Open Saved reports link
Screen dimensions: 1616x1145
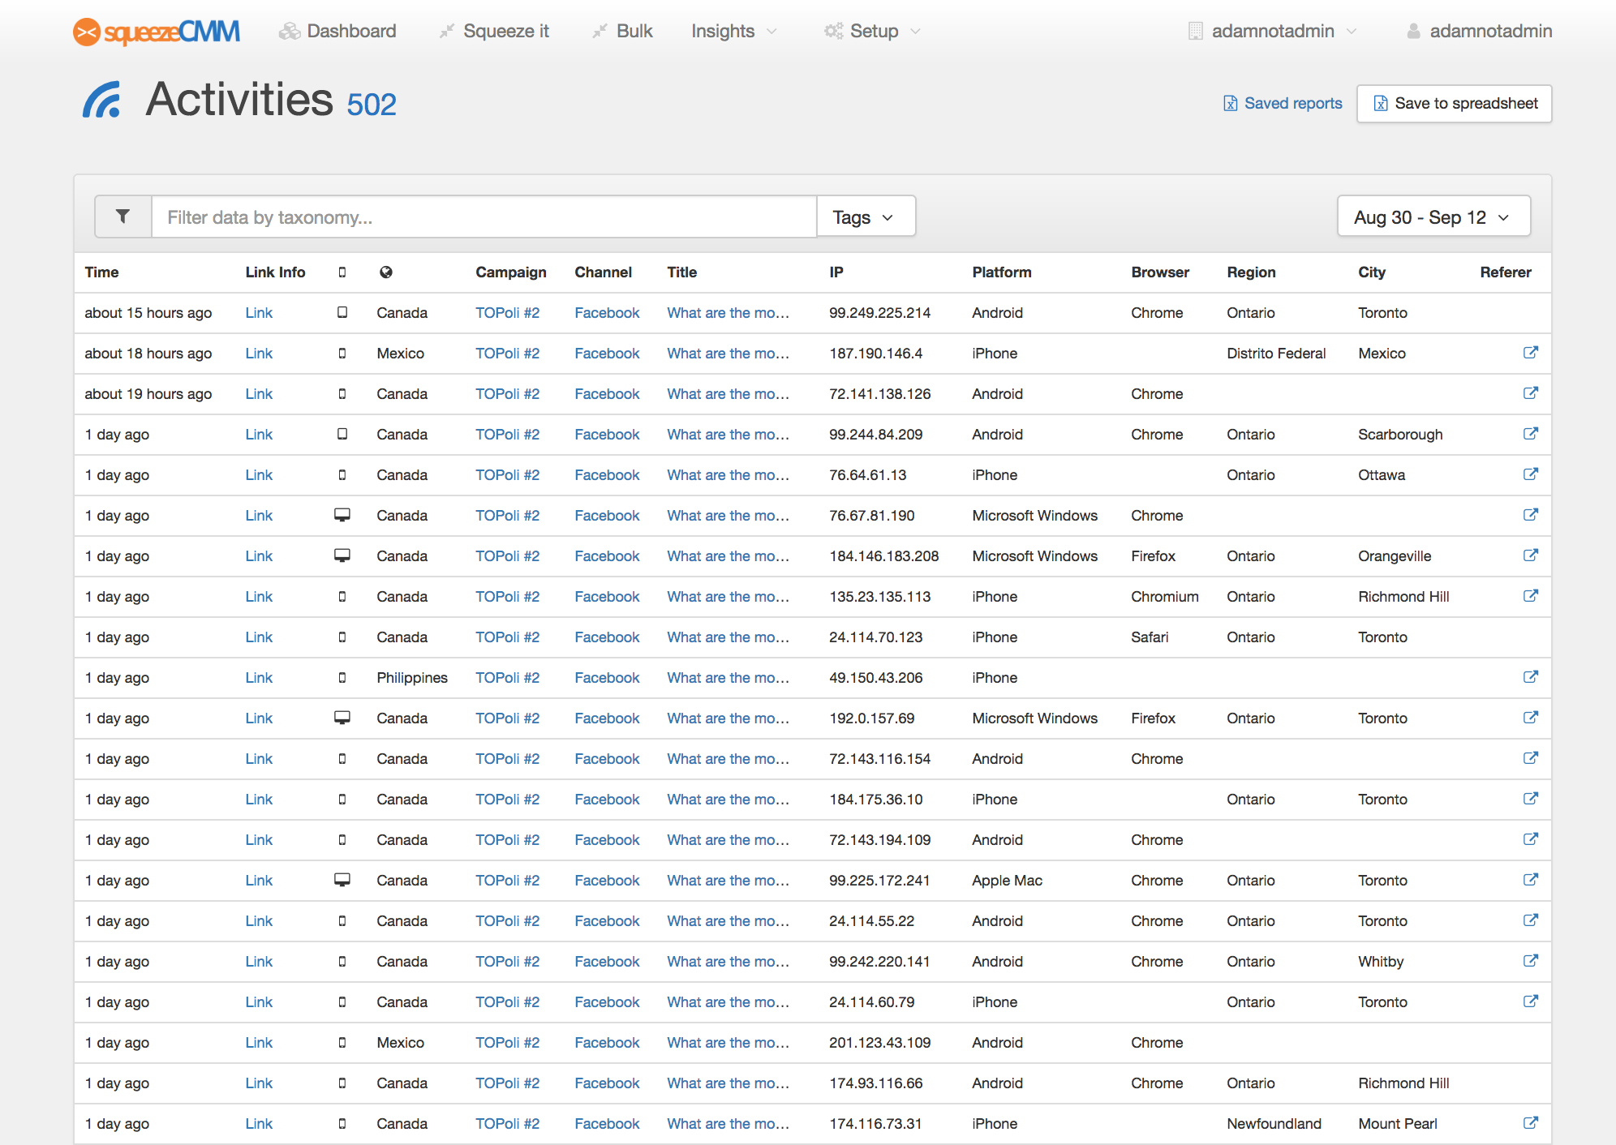pos(1283,104)
